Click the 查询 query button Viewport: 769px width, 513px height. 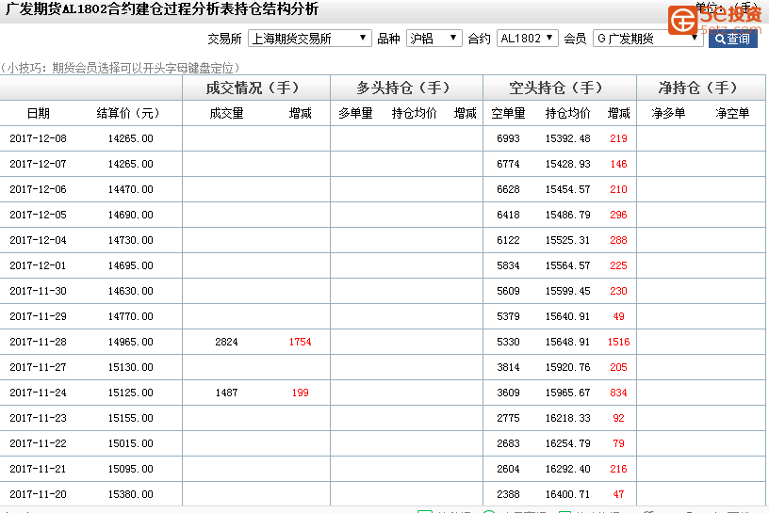pos(732,39)
